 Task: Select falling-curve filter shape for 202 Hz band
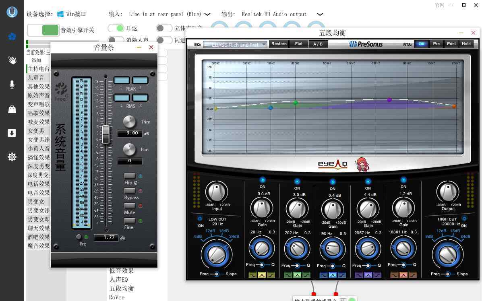288,275
